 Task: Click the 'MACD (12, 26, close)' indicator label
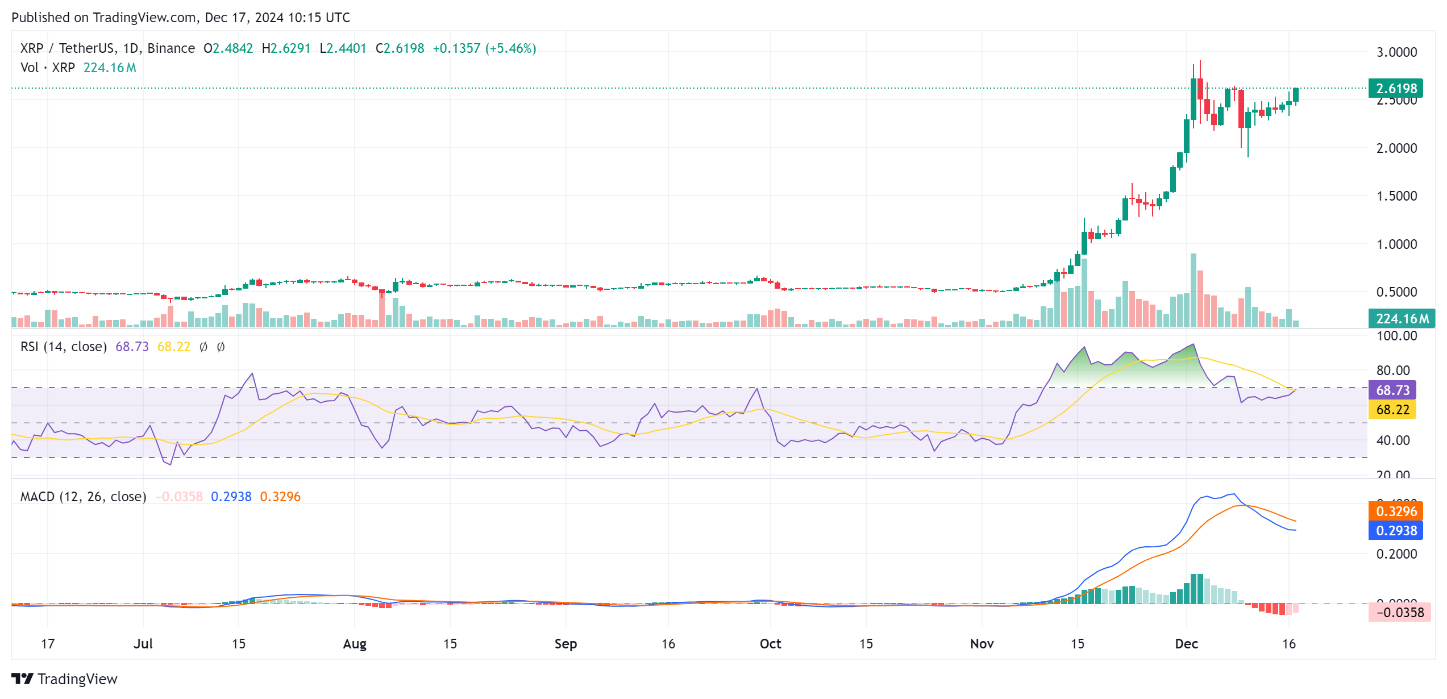pos(83,497)
